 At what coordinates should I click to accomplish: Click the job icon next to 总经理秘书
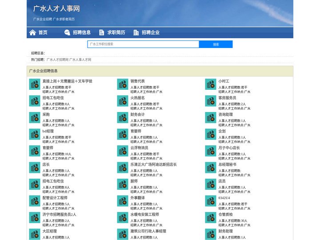click(x=211, y=168)
